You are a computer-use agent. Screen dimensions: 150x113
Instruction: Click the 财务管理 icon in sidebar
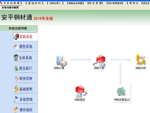17,78
